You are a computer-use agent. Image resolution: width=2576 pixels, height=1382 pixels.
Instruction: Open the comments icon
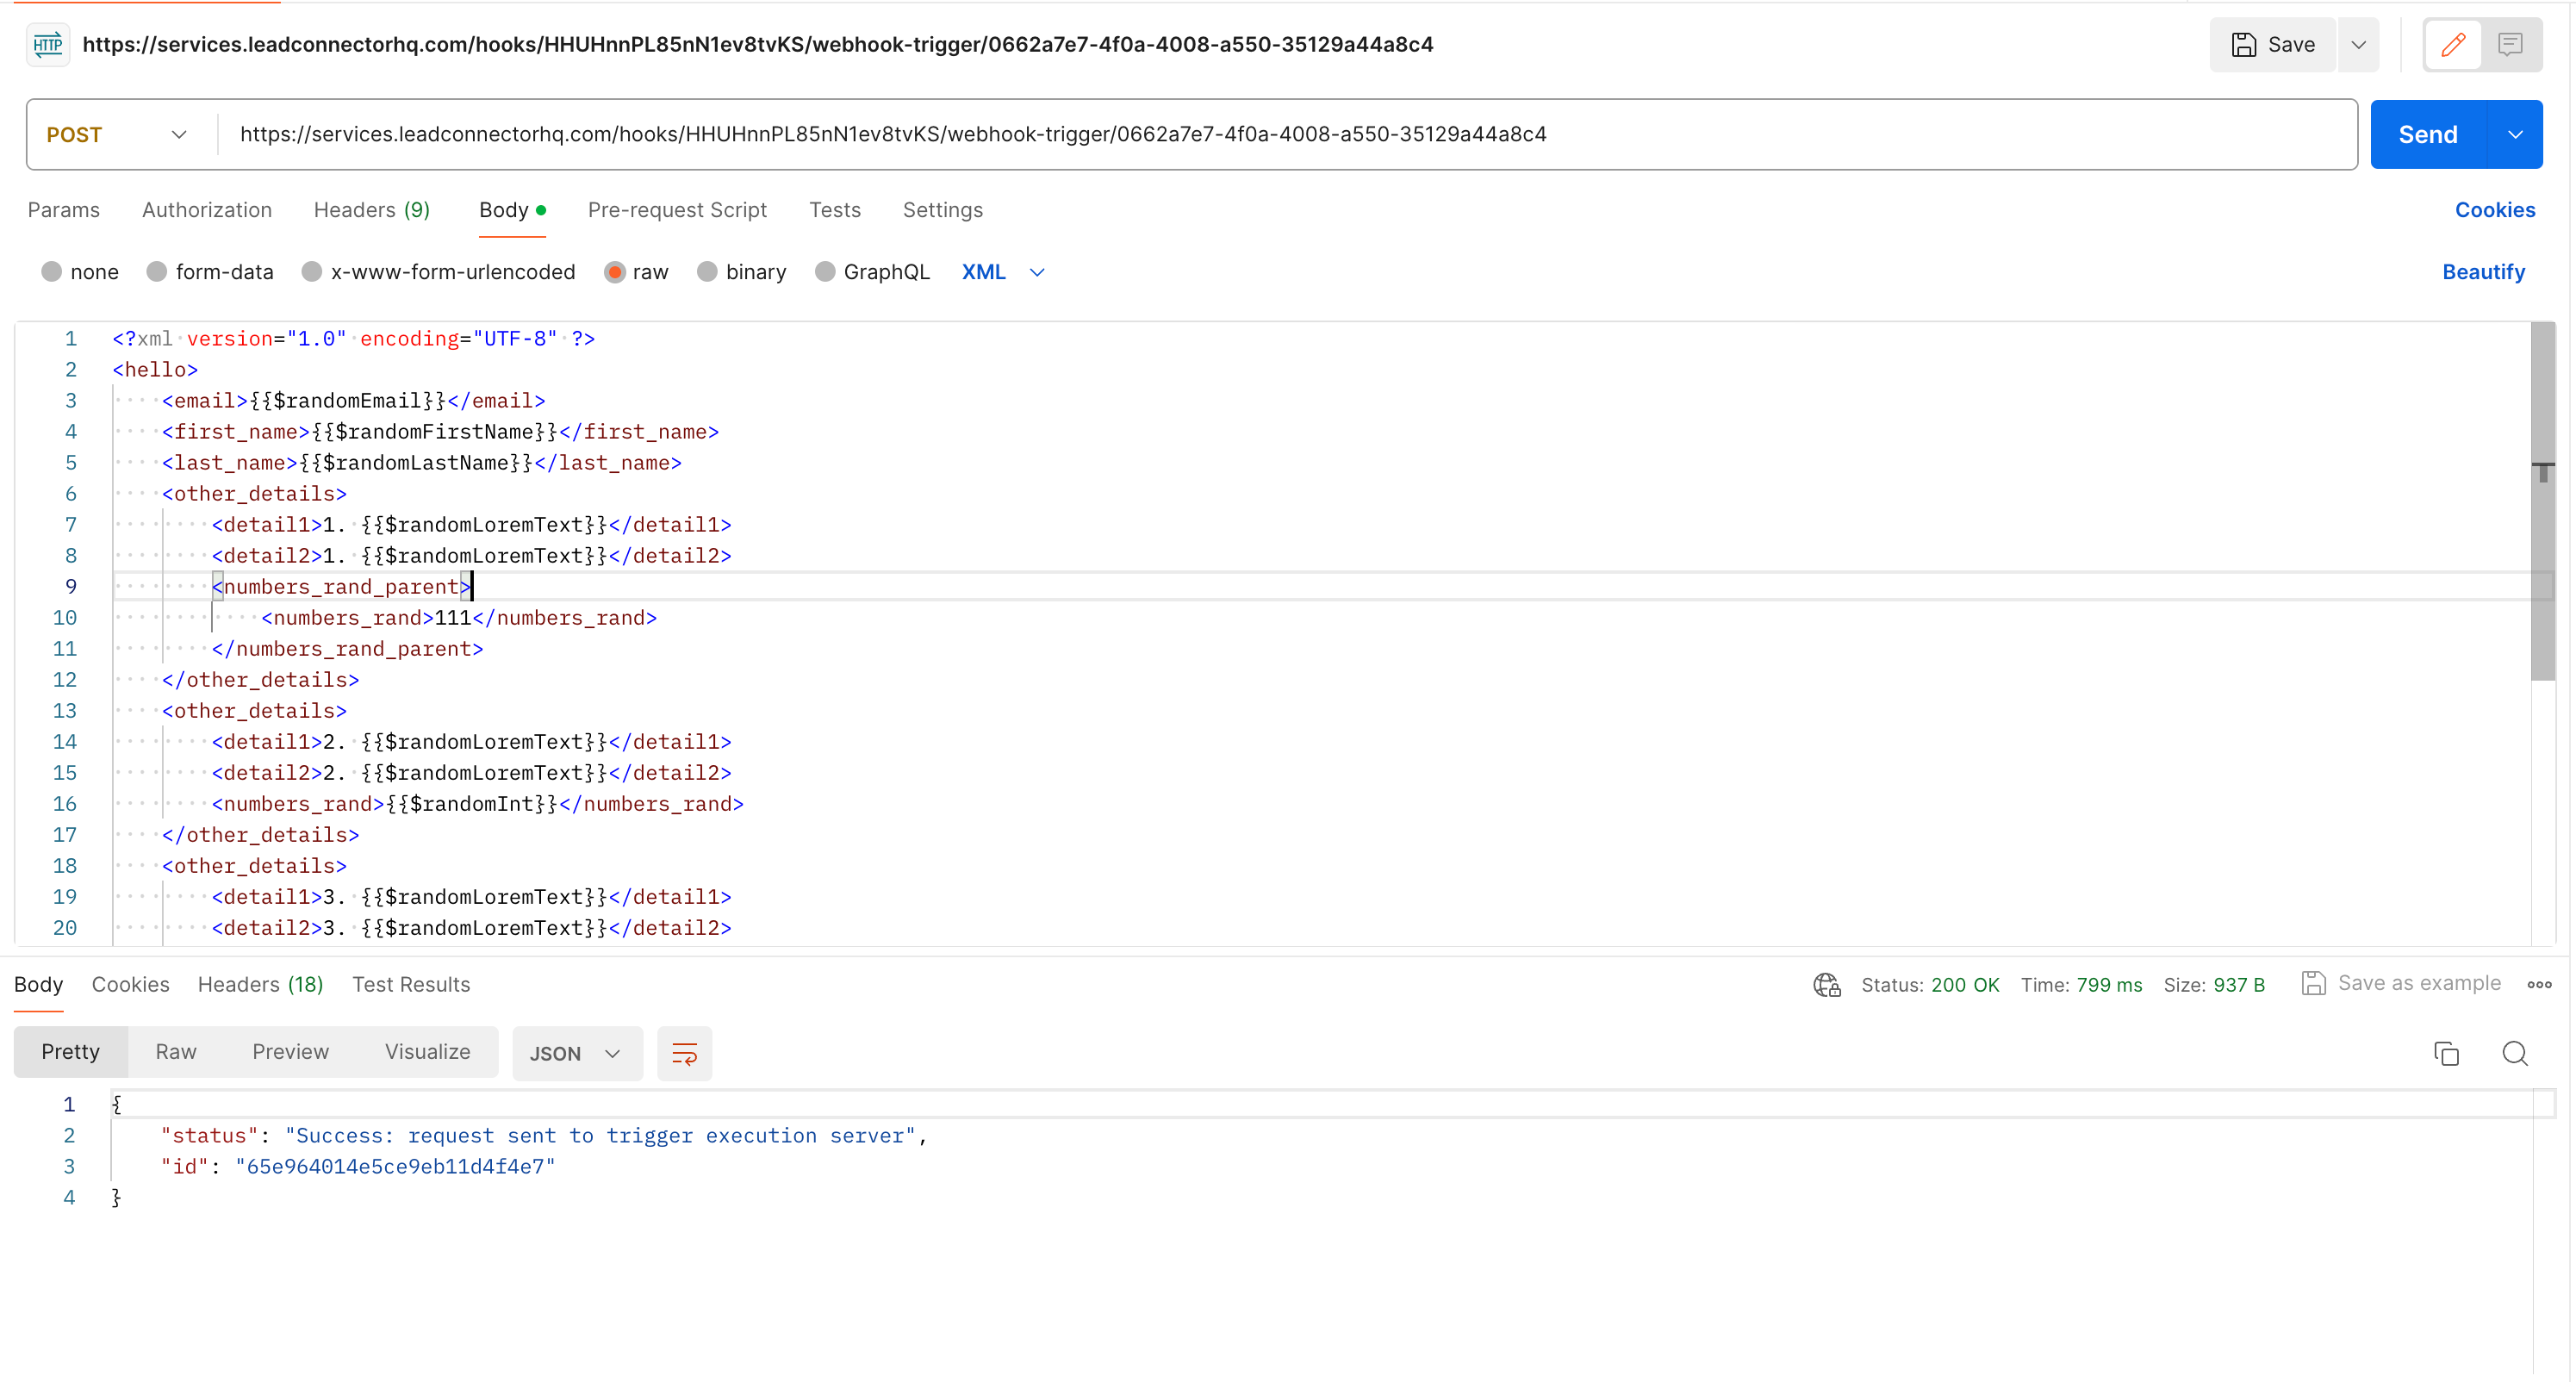tap(2510, 45)
